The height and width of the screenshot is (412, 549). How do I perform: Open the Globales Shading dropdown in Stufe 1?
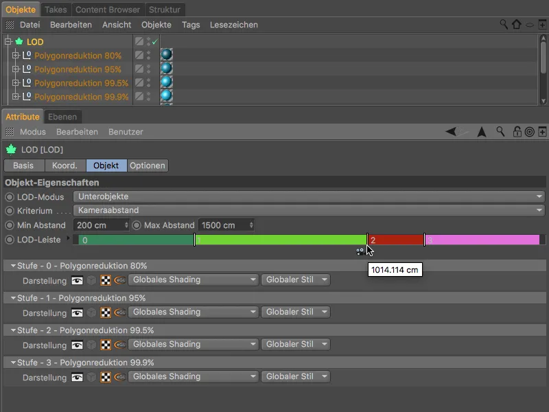(x=194, y=312)
